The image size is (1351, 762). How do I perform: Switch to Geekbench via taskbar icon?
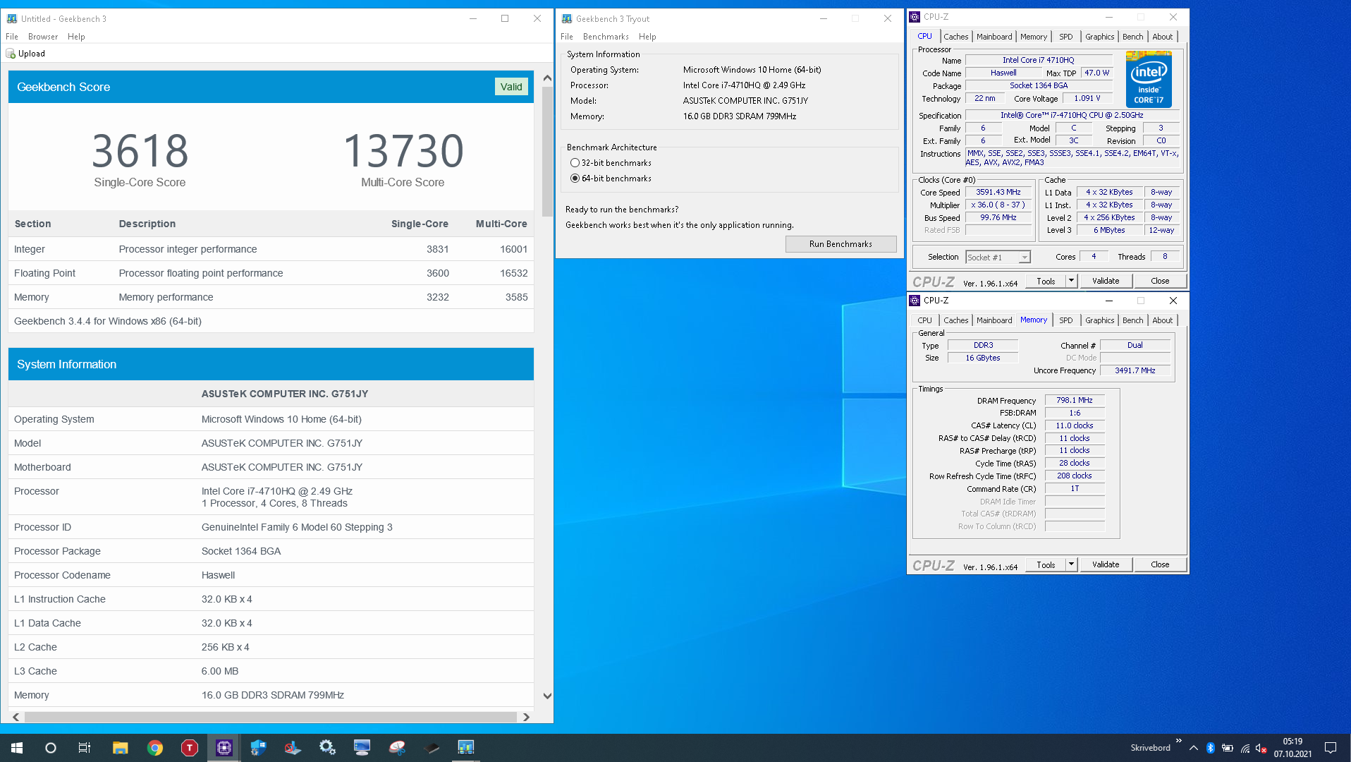point(466,748)
